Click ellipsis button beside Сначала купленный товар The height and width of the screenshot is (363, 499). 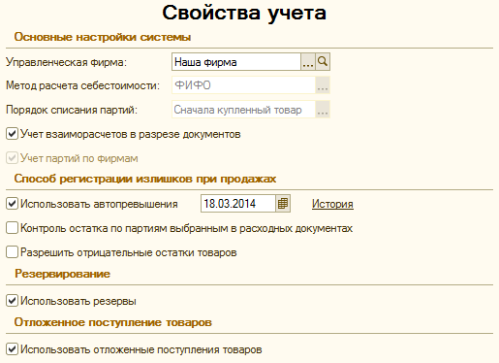323,110
